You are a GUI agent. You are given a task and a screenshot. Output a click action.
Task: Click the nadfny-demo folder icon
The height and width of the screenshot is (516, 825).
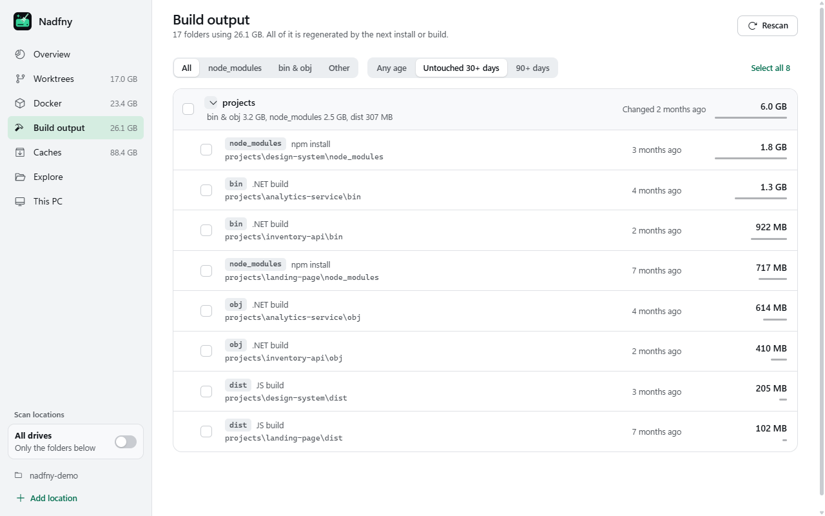point(19,475)
